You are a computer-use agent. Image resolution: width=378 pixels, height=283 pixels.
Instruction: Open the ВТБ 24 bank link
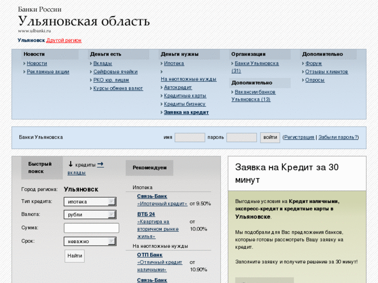[x=146, y=214]
